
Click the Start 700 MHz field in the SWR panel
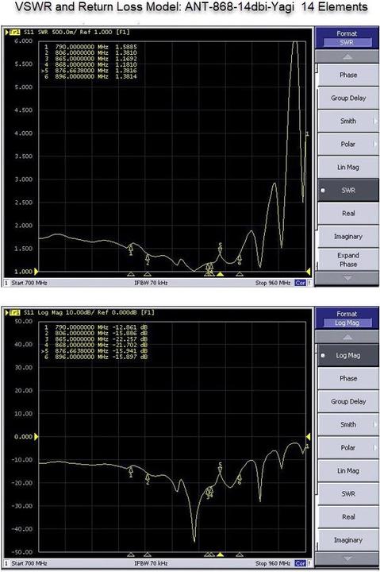(x=29, y=283)
